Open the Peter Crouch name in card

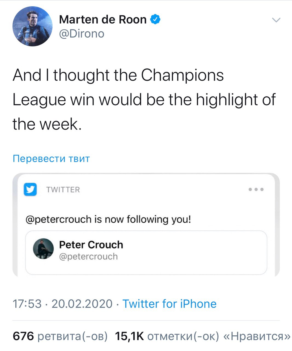91,245
